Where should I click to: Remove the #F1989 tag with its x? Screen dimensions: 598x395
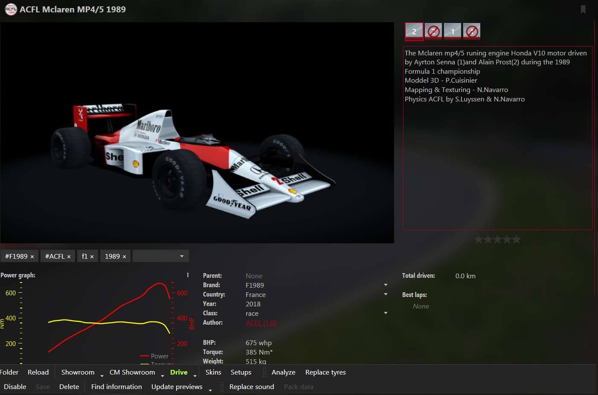click(32, 257)
